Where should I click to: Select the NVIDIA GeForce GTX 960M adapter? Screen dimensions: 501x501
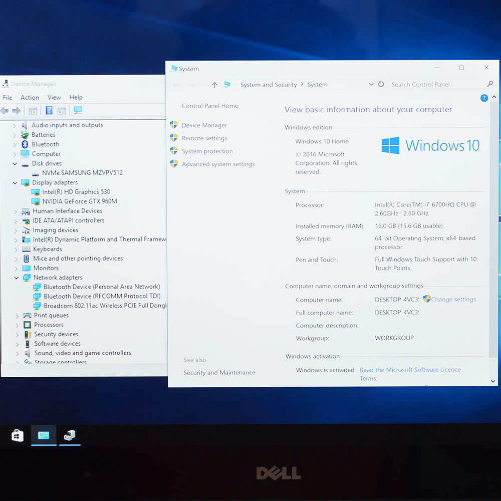[80, 201]
